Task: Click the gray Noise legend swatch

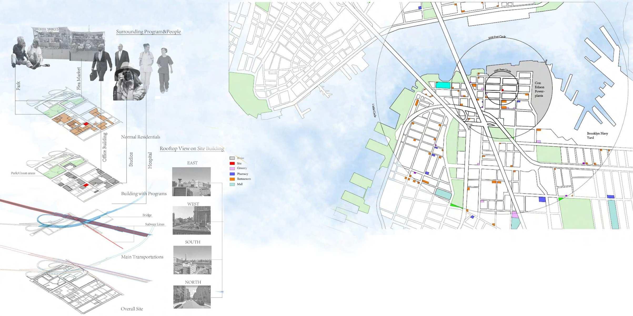Action: [x=232, y=158]
